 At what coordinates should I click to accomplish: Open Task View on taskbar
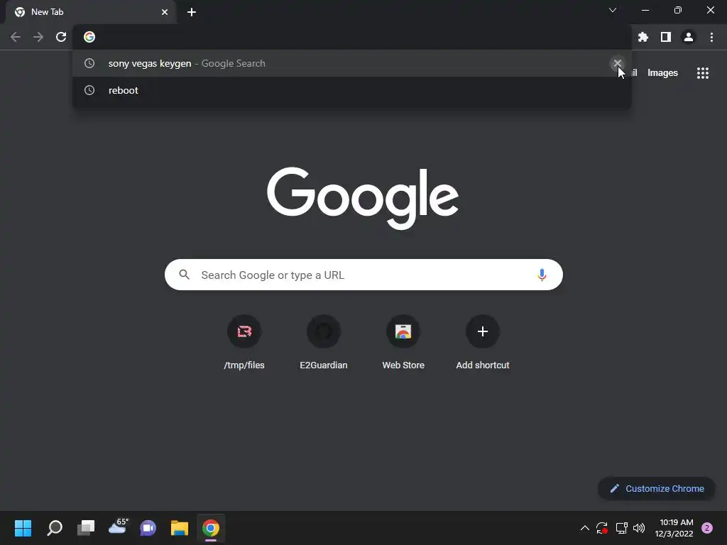click(86, 528)
